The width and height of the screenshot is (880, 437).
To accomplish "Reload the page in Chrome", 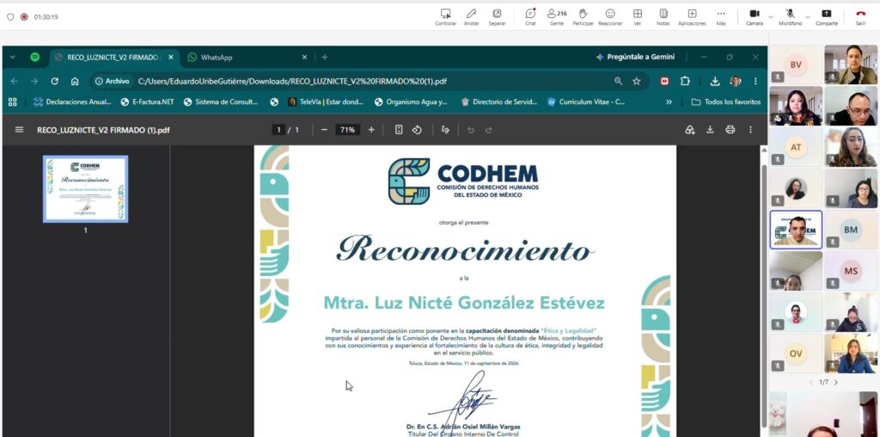I will click(54, 81).
